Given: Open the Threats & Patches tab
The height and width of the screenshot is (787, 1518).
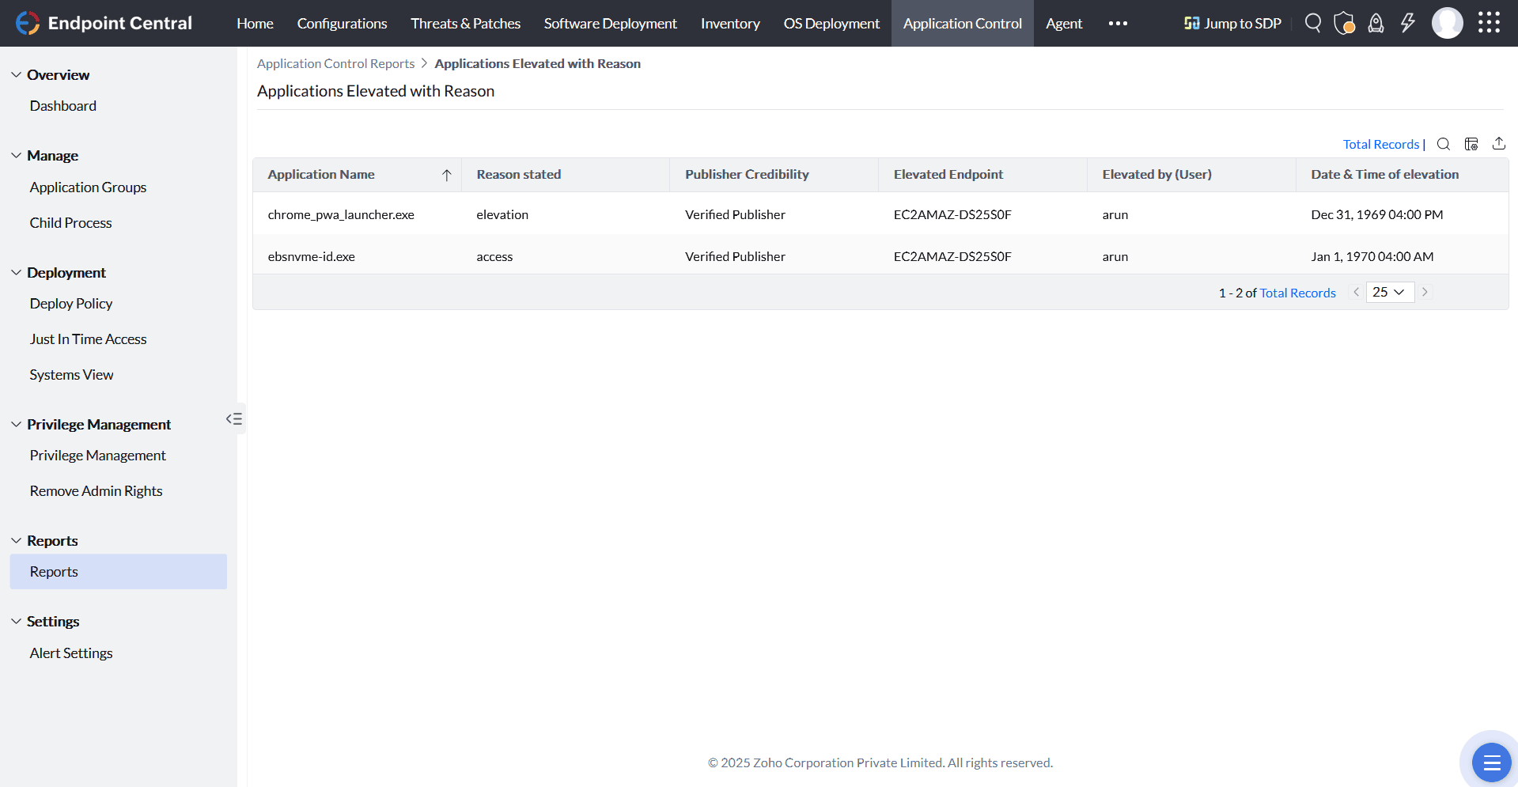Looking at the screenshot, I should tap(465, 23).
